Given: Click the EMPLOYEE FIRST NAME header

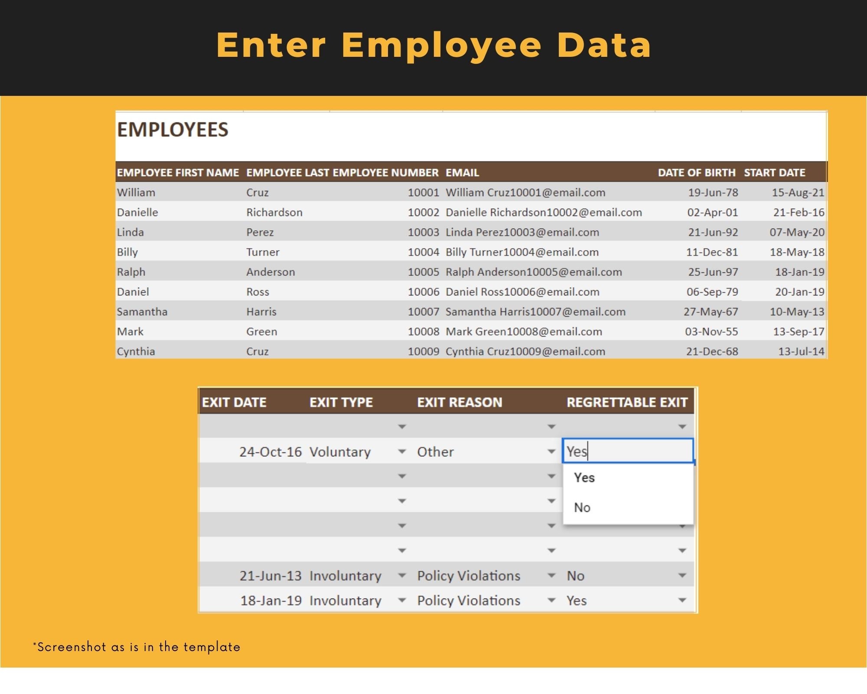Looking at the screenshot, I should coord(178,173).
